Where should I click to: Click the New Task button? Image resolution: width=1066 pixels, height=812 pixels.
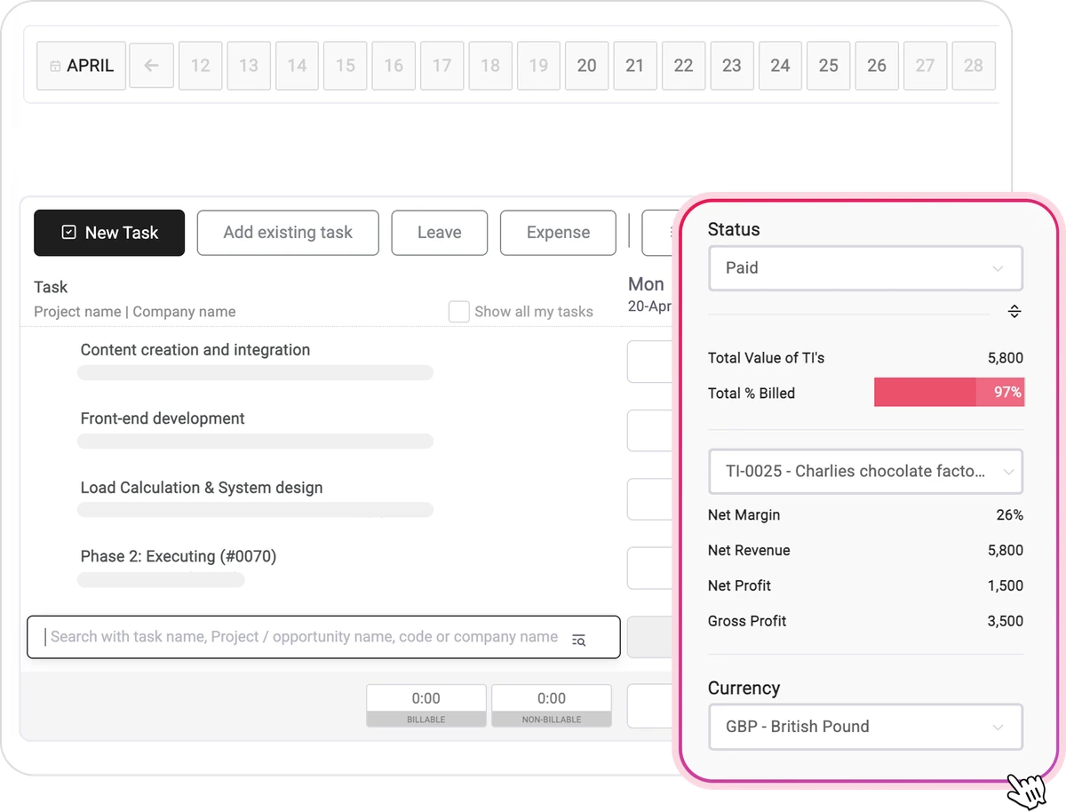click(x=109, y=233)
